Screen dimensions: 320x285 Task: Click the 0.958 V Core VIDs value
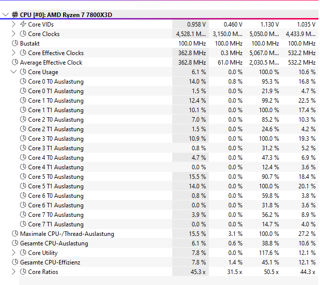(196, 25)
